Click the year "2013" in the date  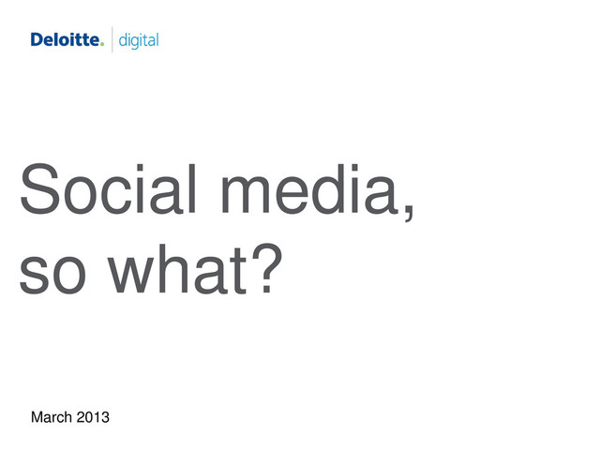pos(93,413)
